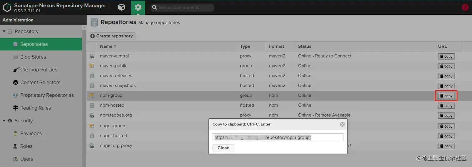
Task: Click the Content Selectors layers icon
Action: click(x=15, y=83)
